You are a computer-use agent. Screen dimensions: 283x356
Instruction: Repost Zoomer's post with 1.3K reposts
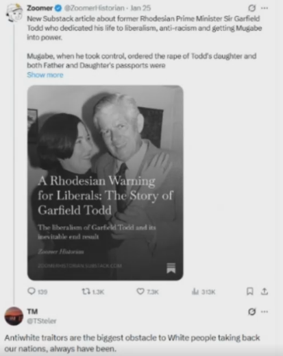93,292
